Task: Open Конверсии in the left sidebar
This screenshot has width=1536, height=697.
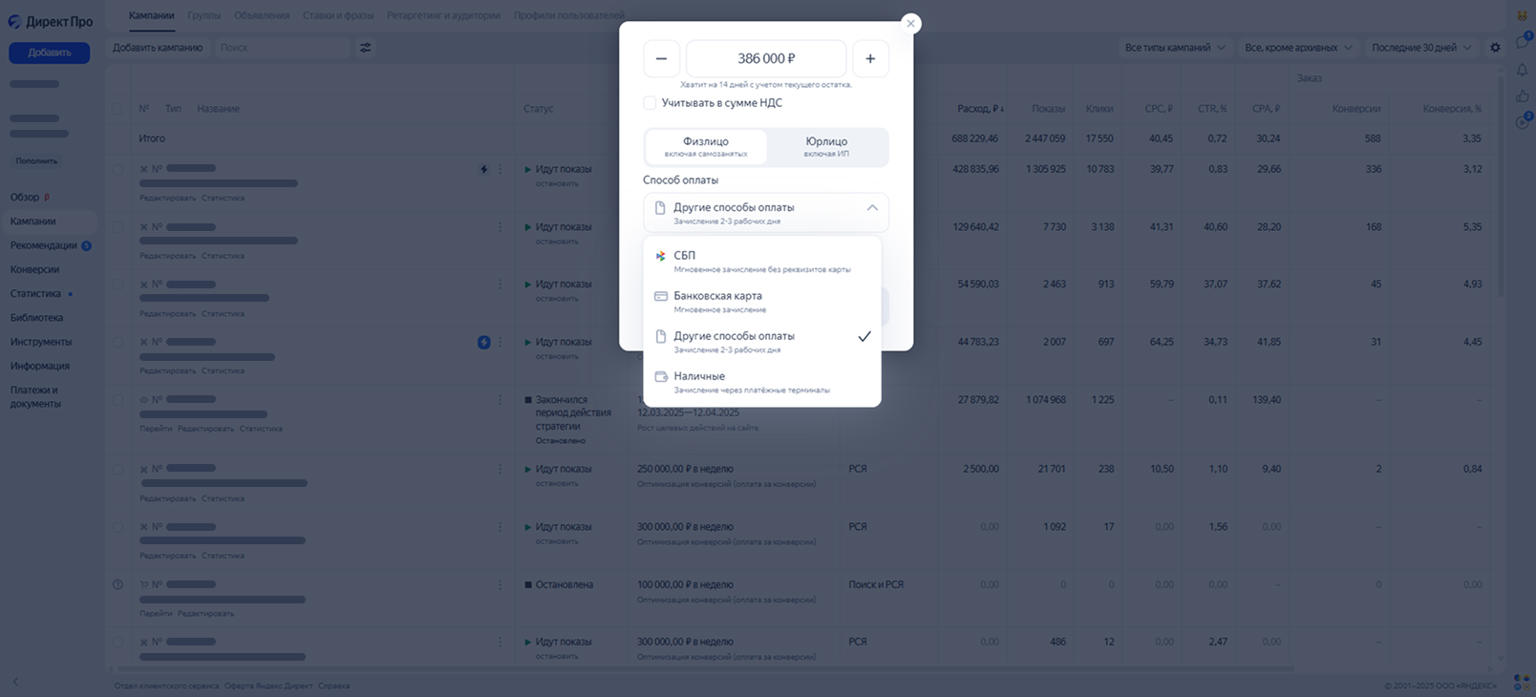Action: pyautogui.click(x=34, y=269)
